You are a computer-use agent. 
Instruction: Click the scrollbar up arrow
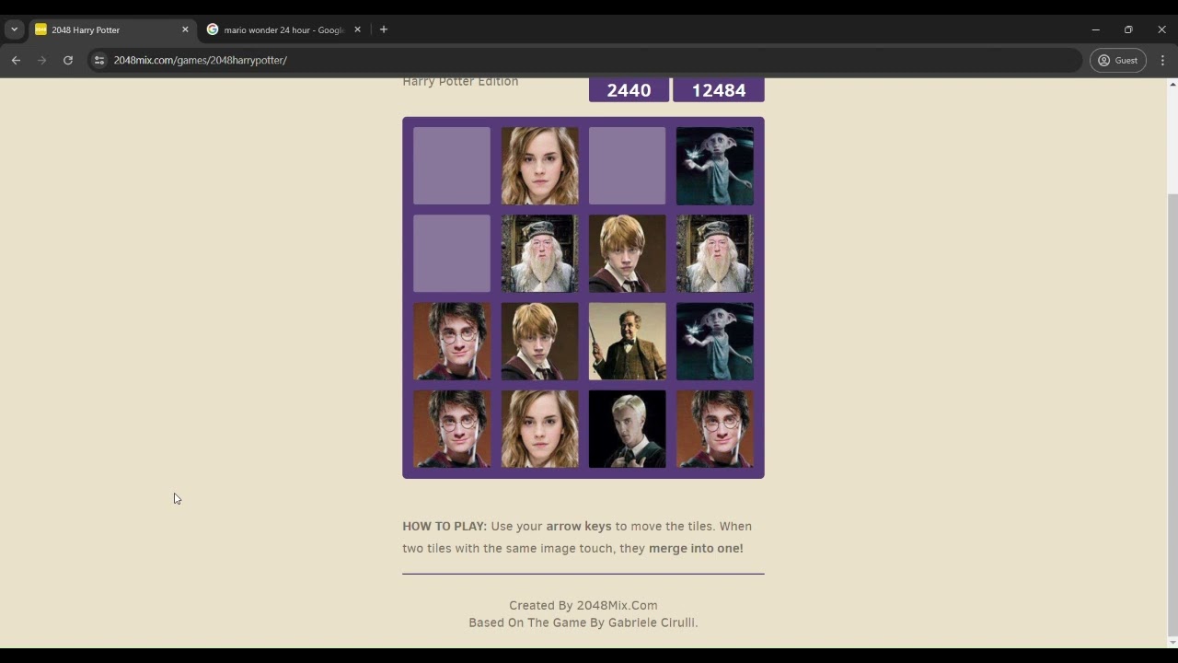1172,85
